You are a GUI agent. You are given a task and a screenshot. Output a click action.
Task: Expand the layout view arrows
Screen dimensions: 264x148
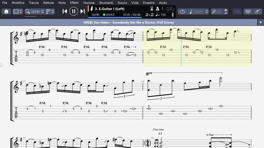[21, 12]
